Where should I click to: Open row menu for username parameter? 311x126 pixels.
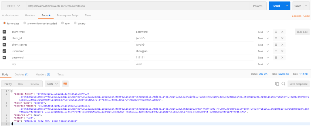coord(276,51)
